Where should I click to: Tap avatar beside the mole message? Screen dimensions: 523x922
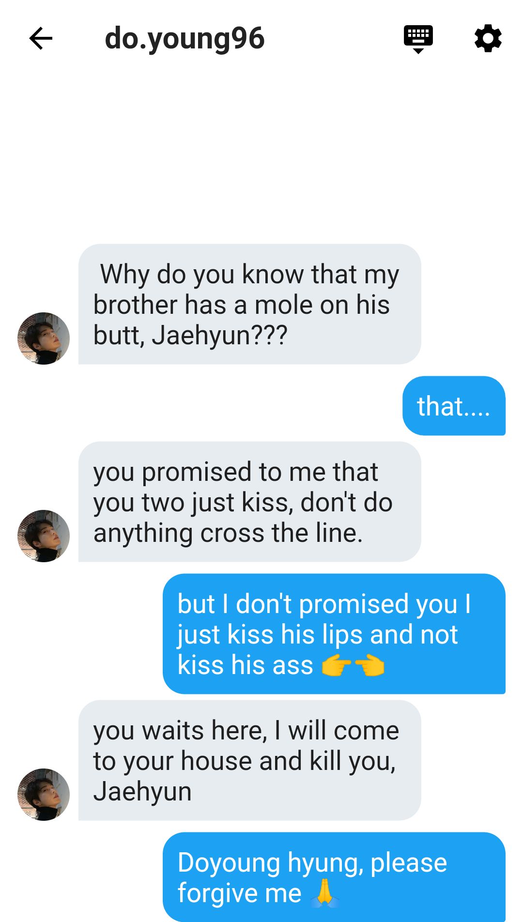(x=44, y=338)
